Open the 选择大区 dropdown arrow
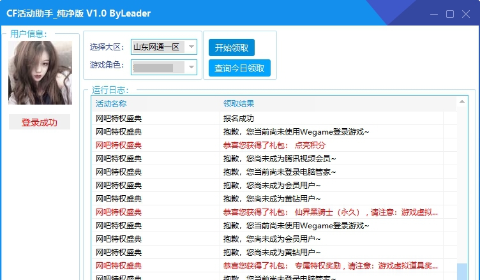 click(191, 47)
